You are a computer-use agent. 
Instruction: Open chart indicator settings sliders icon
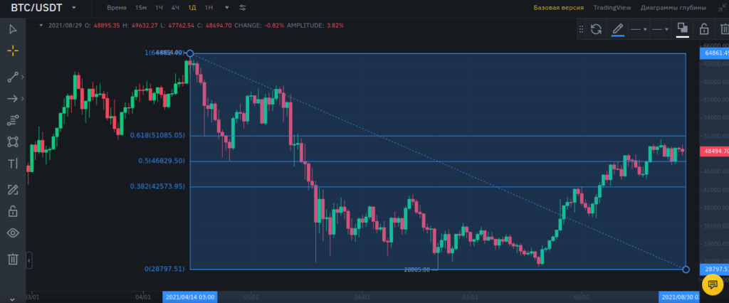pyautogui.click(x=243, y=8)
